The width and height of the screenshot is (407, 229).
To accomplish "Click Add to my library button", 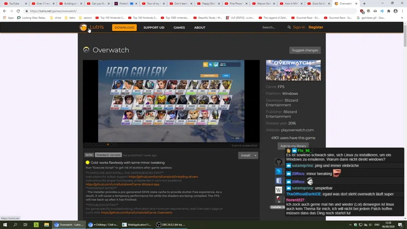I will tap(293, 146).
